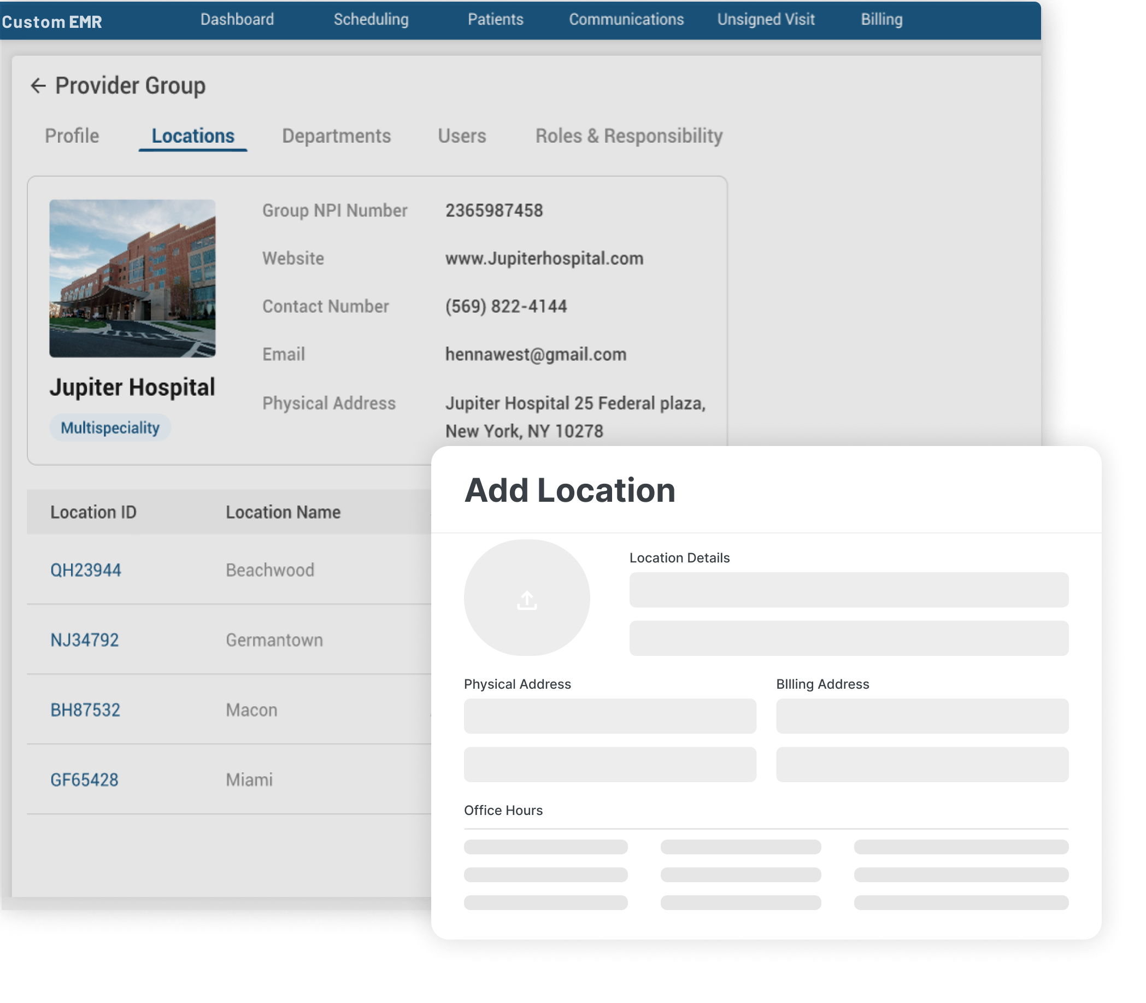Click first field under Location Details
The image size is (1146, 1003).
[848, 589]
